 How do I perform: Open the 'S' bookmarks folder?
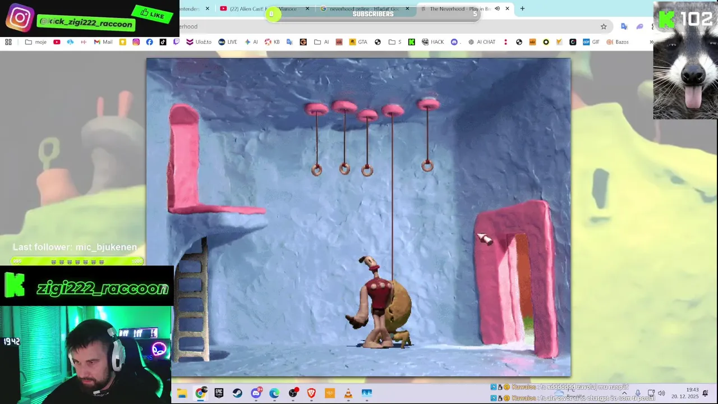pos(395,42)
